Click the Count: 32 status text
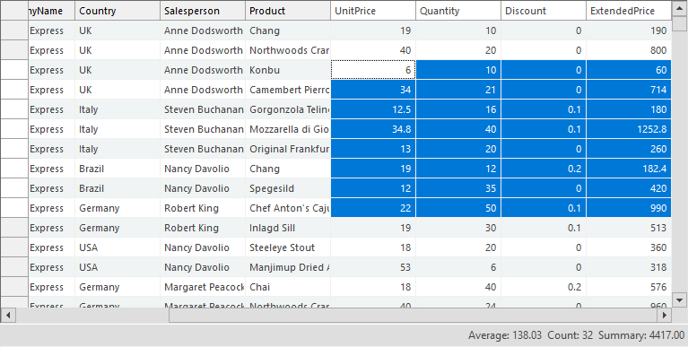Screen dimensions: 688x347 pos(570,335)
